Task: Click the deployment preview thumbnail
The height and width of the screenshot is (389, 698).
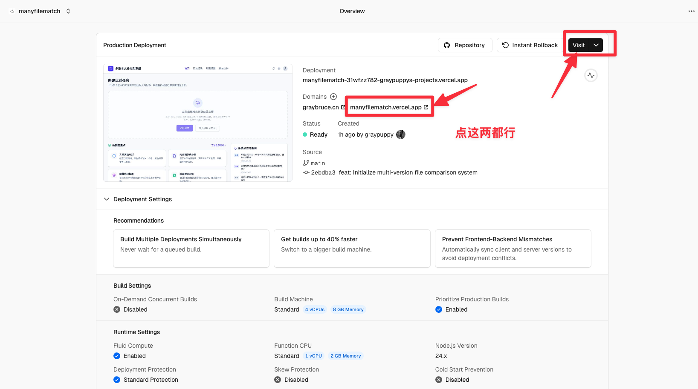Action: 198,123
